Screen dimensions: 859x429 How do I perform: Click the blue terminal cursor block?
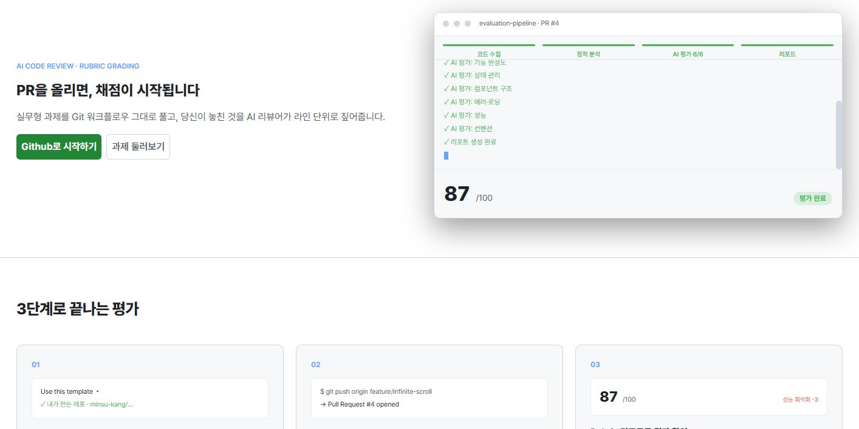click(x=446, y=156)
